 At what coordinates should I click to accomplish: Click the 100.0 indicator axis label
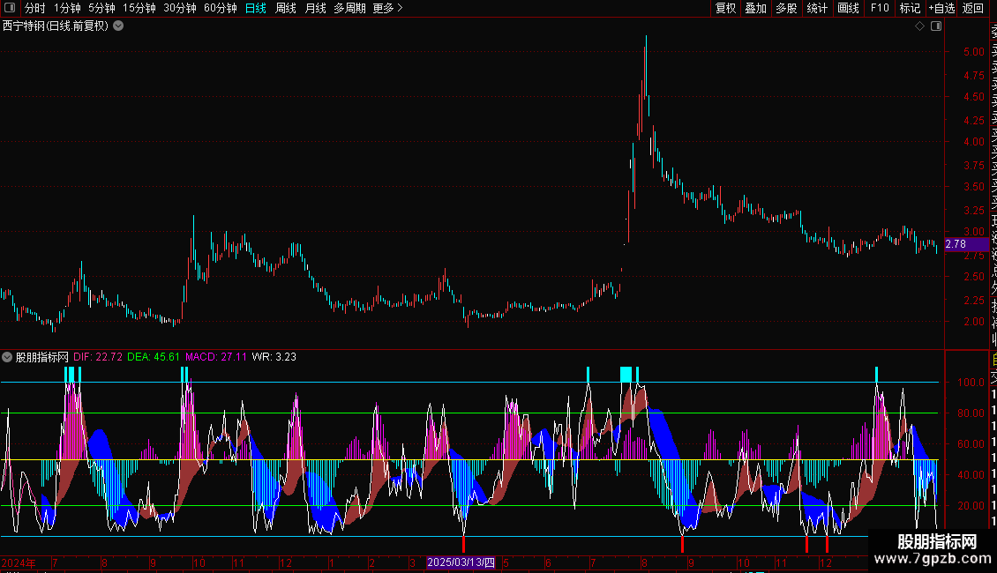pos(971,383)
